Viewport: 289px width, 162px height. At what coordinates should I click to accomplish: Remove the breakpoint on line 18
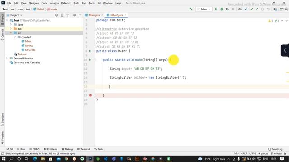[x=90, y=95]
